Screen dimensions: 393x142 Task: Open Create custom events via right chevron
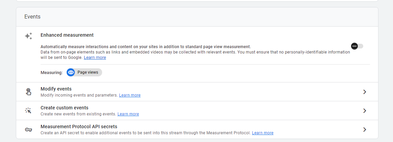(365, 111)
